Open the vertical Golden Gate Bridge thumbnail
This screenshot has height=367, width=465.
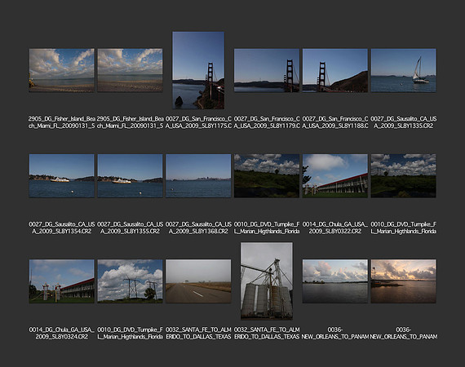click(x=198, y=70)
